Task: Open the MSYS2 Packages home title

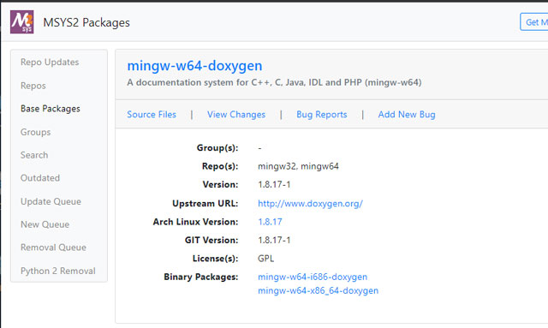Action: [x=86, y=22]
